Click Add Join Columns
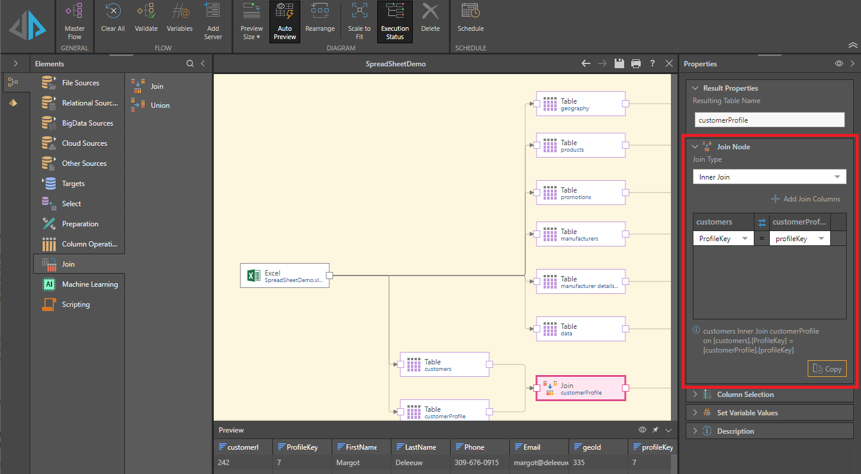The width and height of the screenshot is (861, 474). pos(806,199)
